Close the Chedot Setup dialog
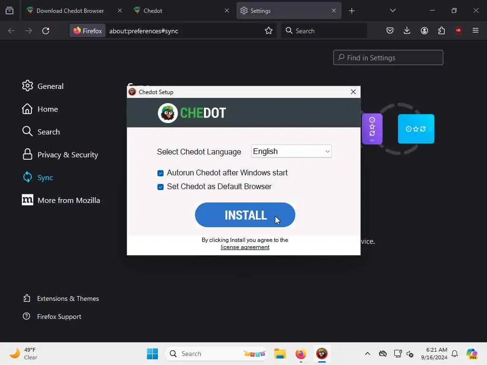 point(353,92)
